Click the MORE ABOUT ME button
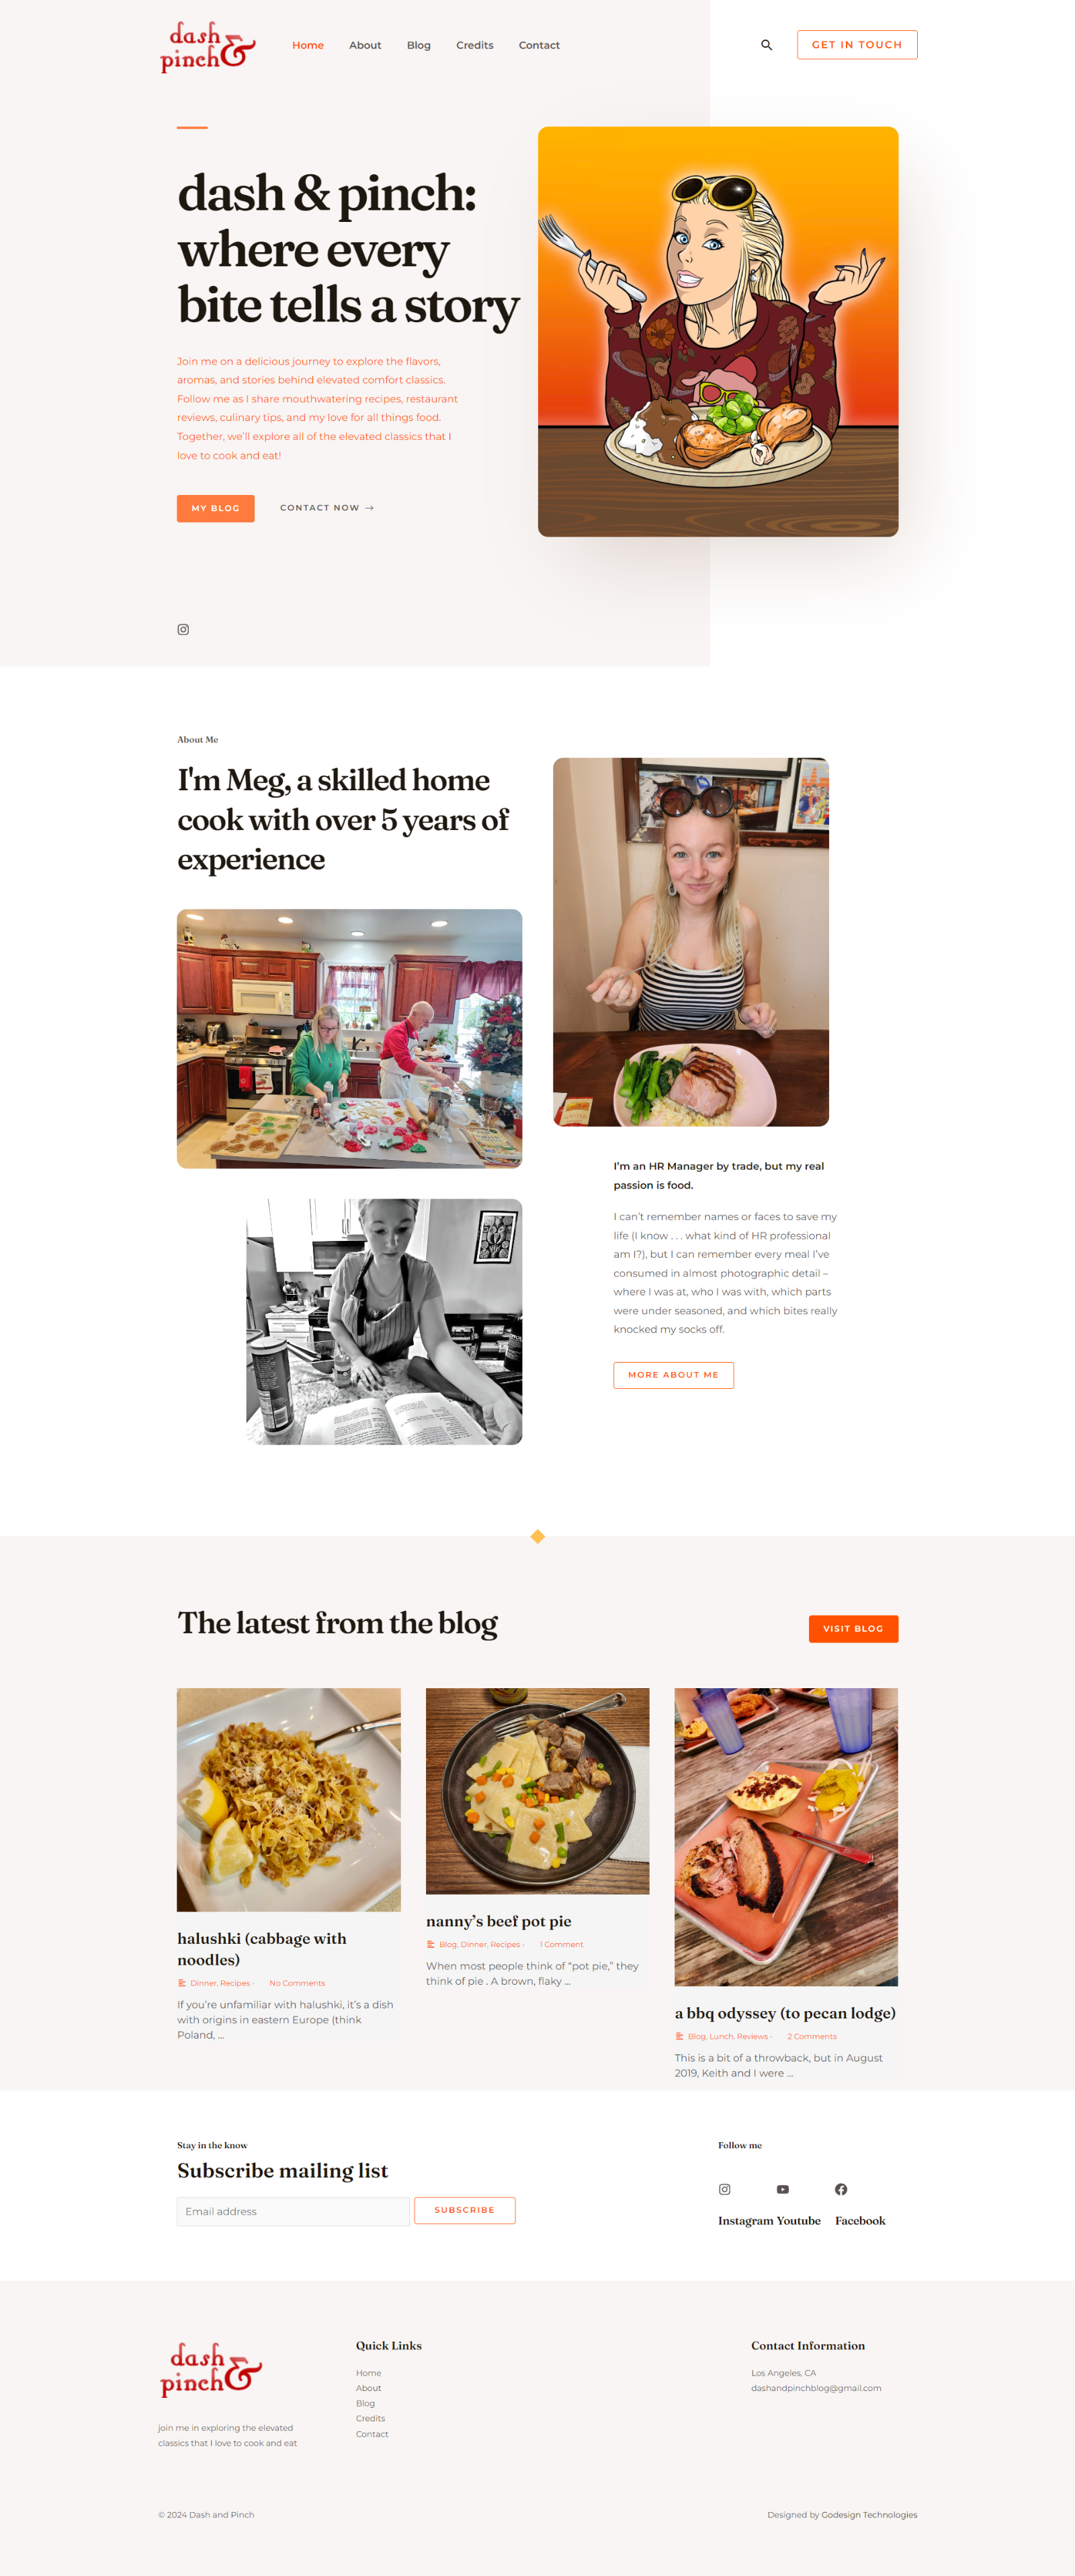Image resolution: width=1075 pixels, height=2576 pixels. coord(673,1375)
